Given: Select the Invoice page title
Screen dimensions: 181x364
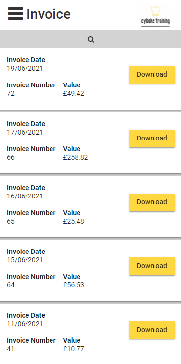Looking at the screenshot, I should click(x=49, y=14).
